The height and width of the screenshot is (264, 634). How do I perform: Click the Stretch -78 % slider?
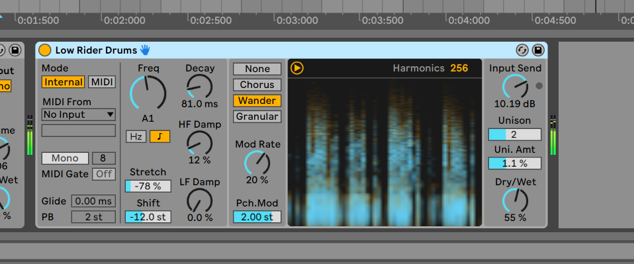point(148,187)
